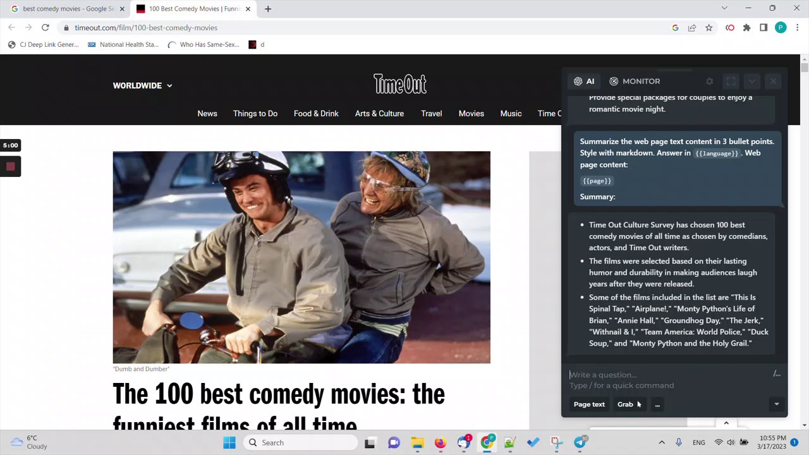Open Task View on the taskbar
The image size is (809, 455).
coord(370,443)
